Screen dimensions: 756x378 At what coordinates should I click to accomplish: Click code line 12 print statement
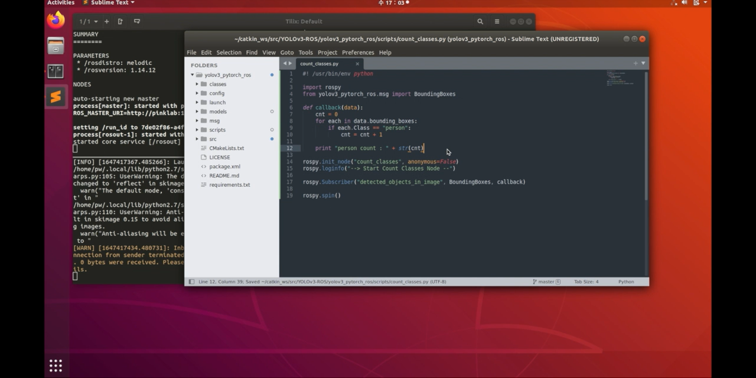point(369,148)
